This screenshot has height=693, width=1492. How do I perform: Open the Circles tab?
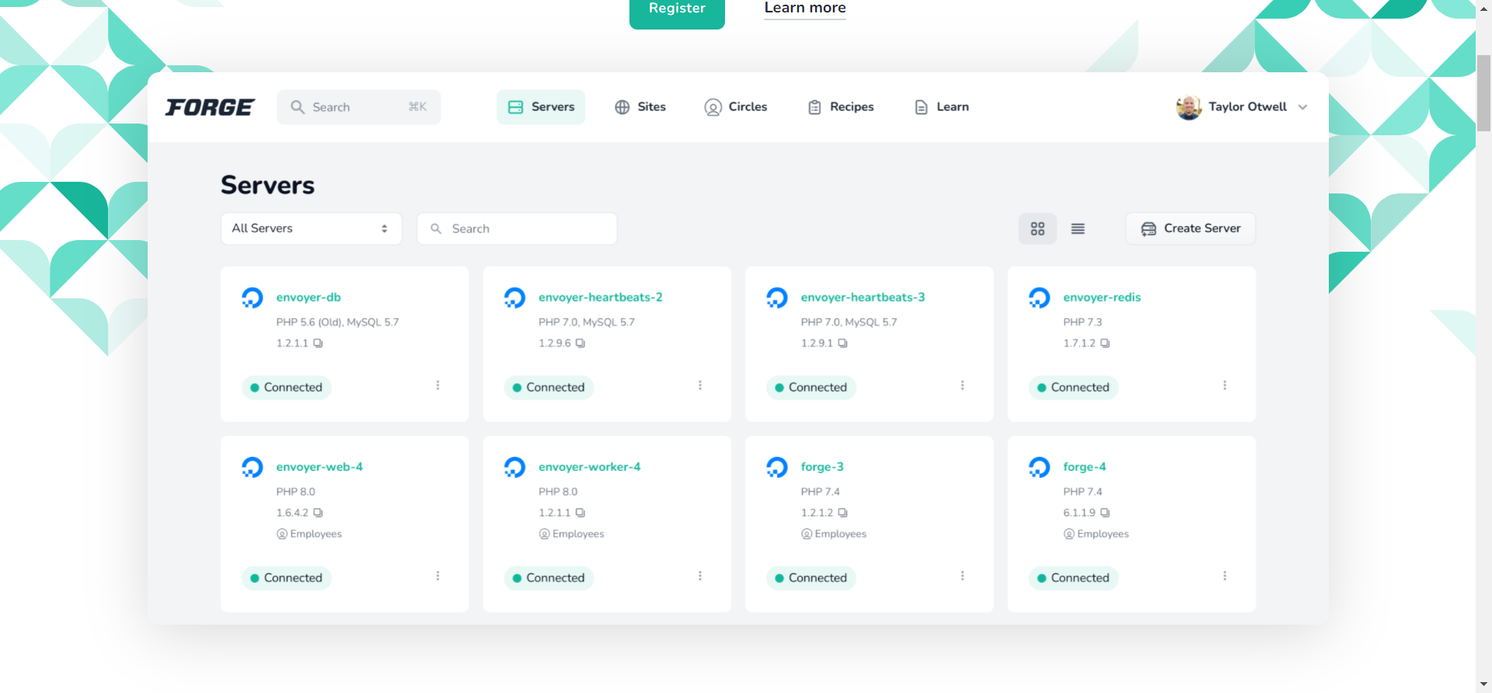[736, 107]
